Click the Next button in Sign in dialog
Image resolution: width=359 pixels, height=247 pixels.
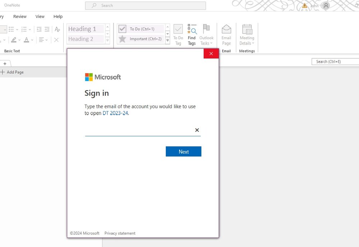coord(183,151)
